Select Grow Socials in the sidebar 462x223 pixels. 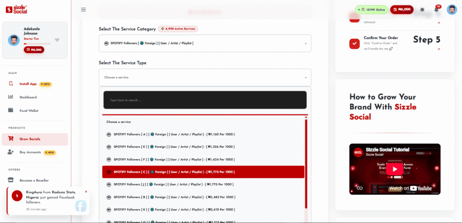tap(35, 139)
